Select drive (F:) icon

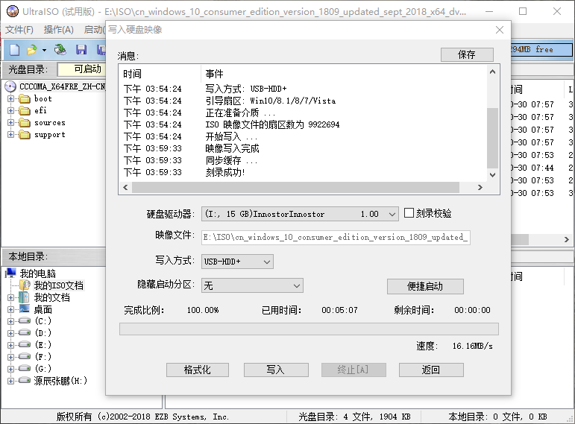tap(25, 356)
